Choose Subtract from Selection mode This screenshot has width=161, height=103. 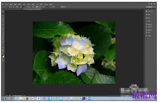(12, 7)
